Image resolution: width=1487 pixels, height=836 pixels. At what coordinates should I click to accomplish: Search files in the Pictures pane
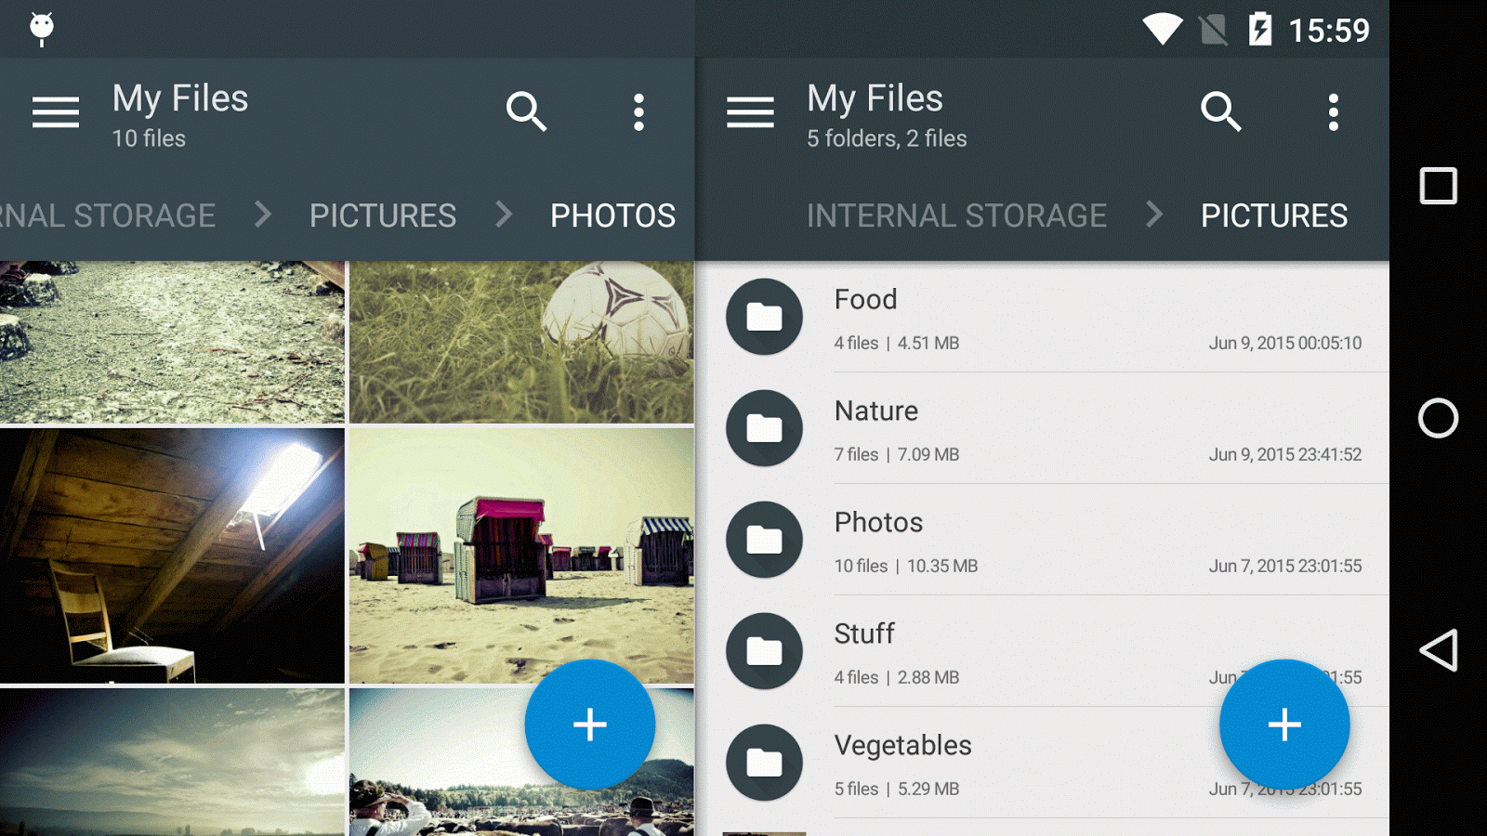[x=1220, y=112]
